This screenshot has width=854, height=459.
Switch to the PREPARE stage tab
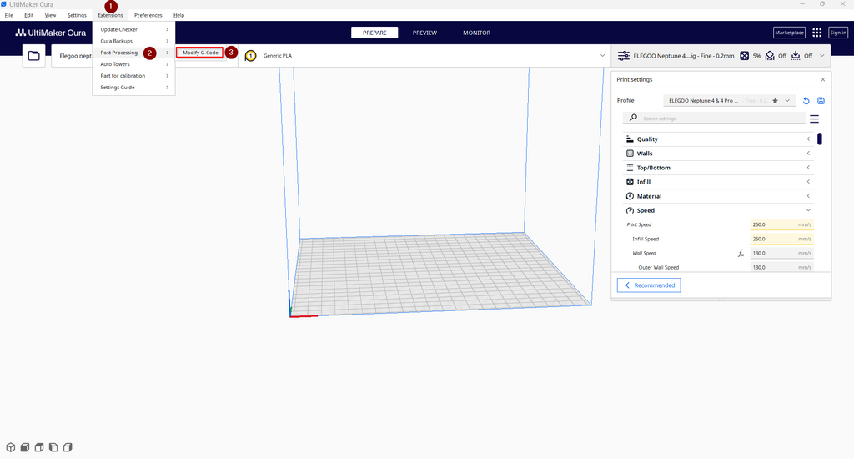374,33
